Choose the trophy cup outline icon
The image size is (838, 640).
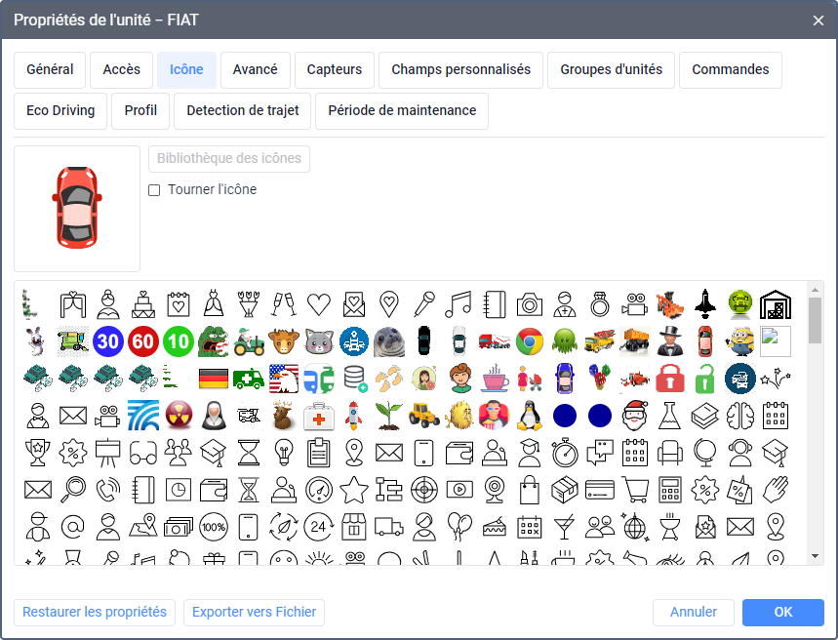[38, 453]
